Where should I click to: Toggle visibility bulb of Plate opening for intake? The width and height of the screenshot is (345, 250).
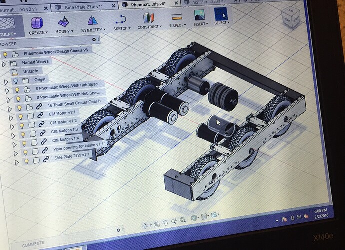pos(25,152)
